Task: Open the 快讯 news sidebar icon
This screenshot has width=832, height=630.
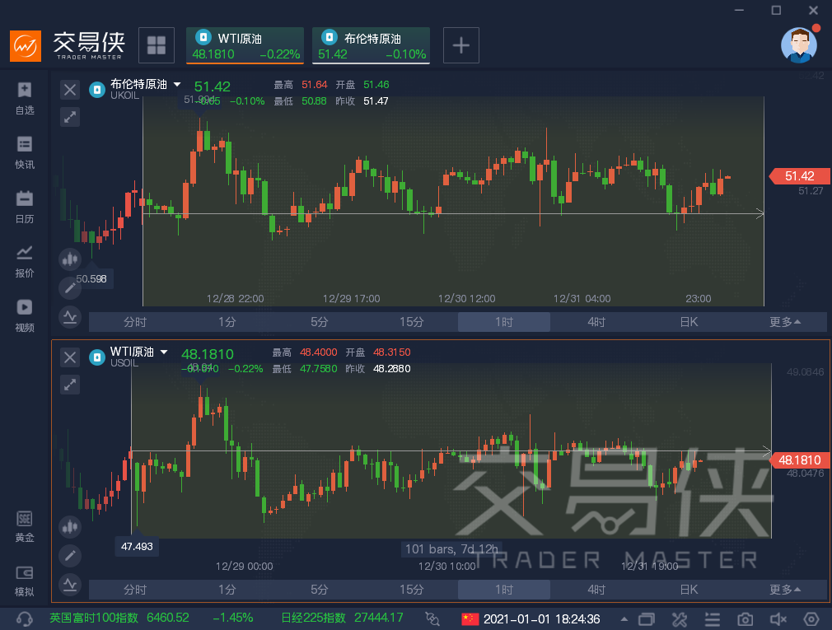Action: pyautogui.click(x=25, y=152)
